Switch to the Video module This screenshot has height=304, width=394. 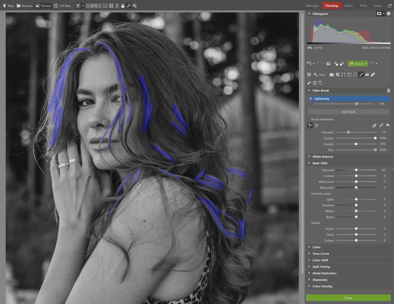378,6
